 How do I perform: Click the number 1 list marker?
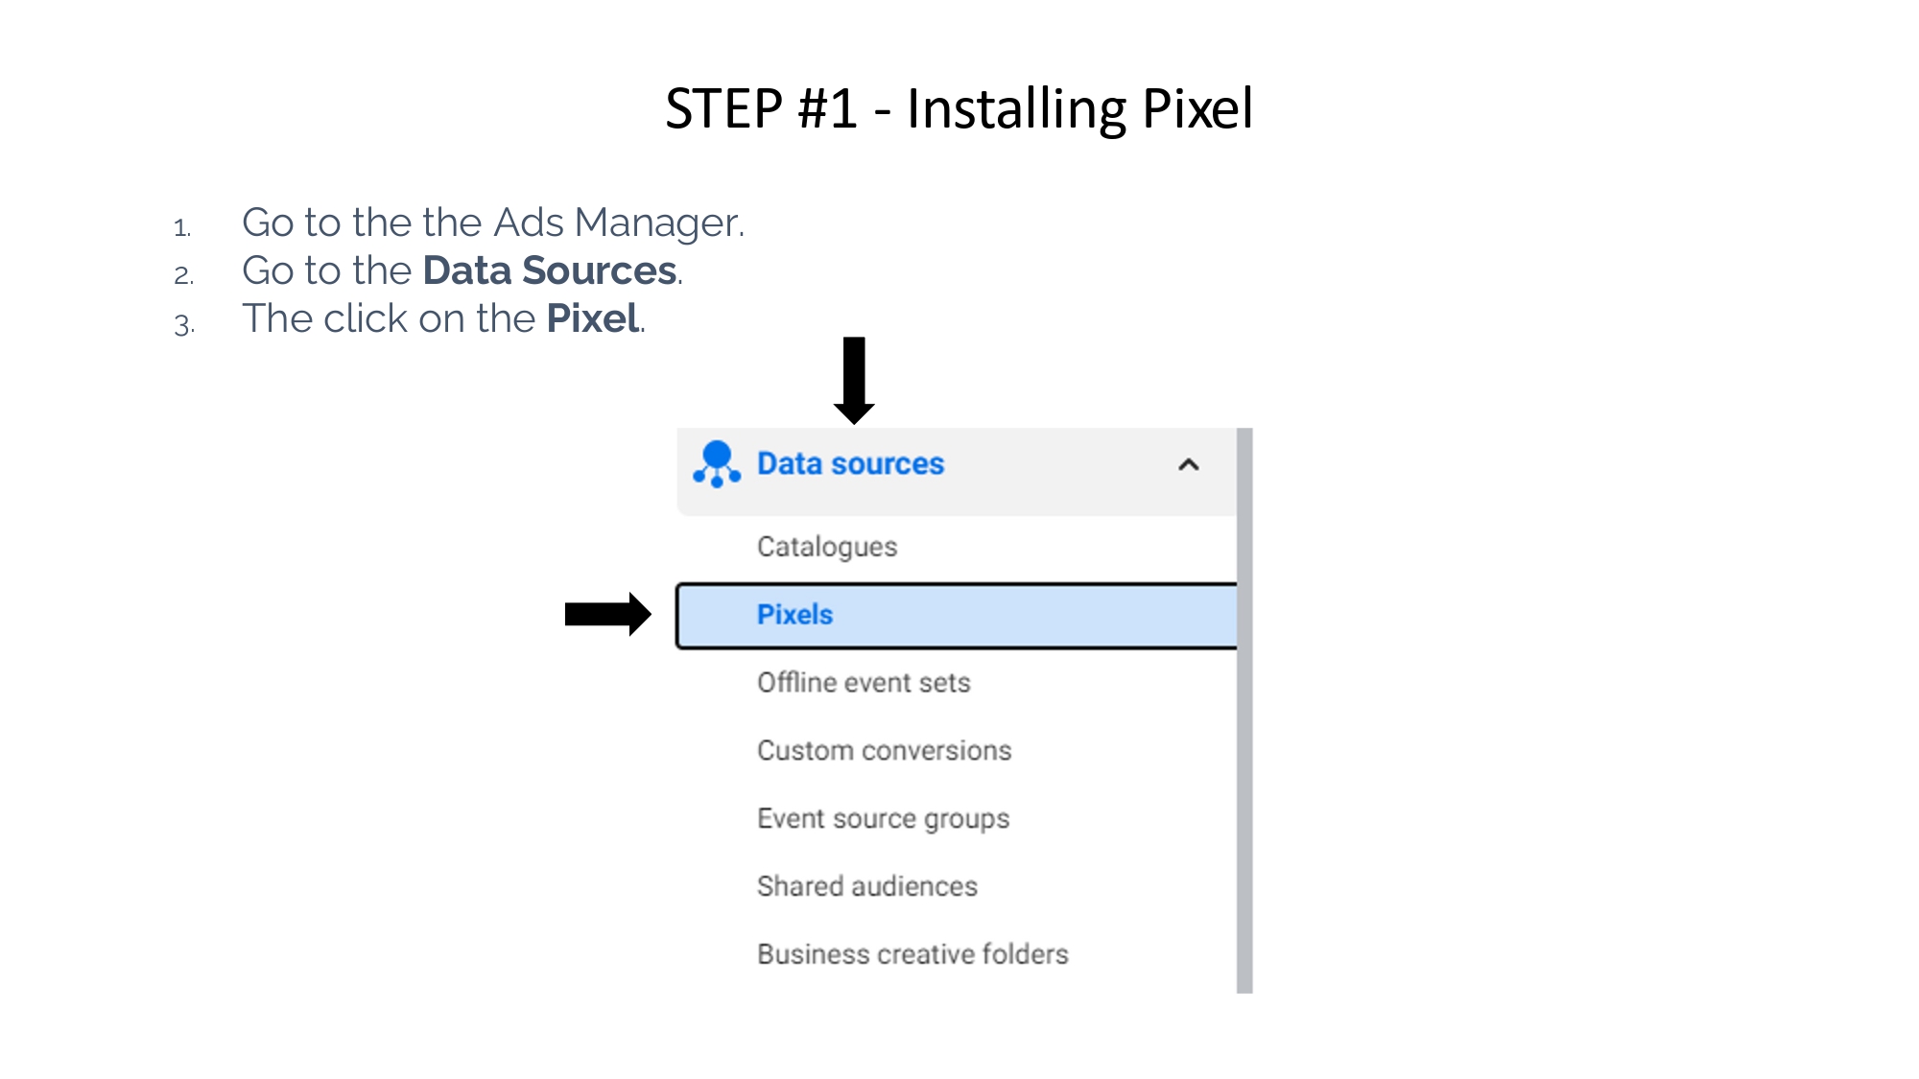182,228
